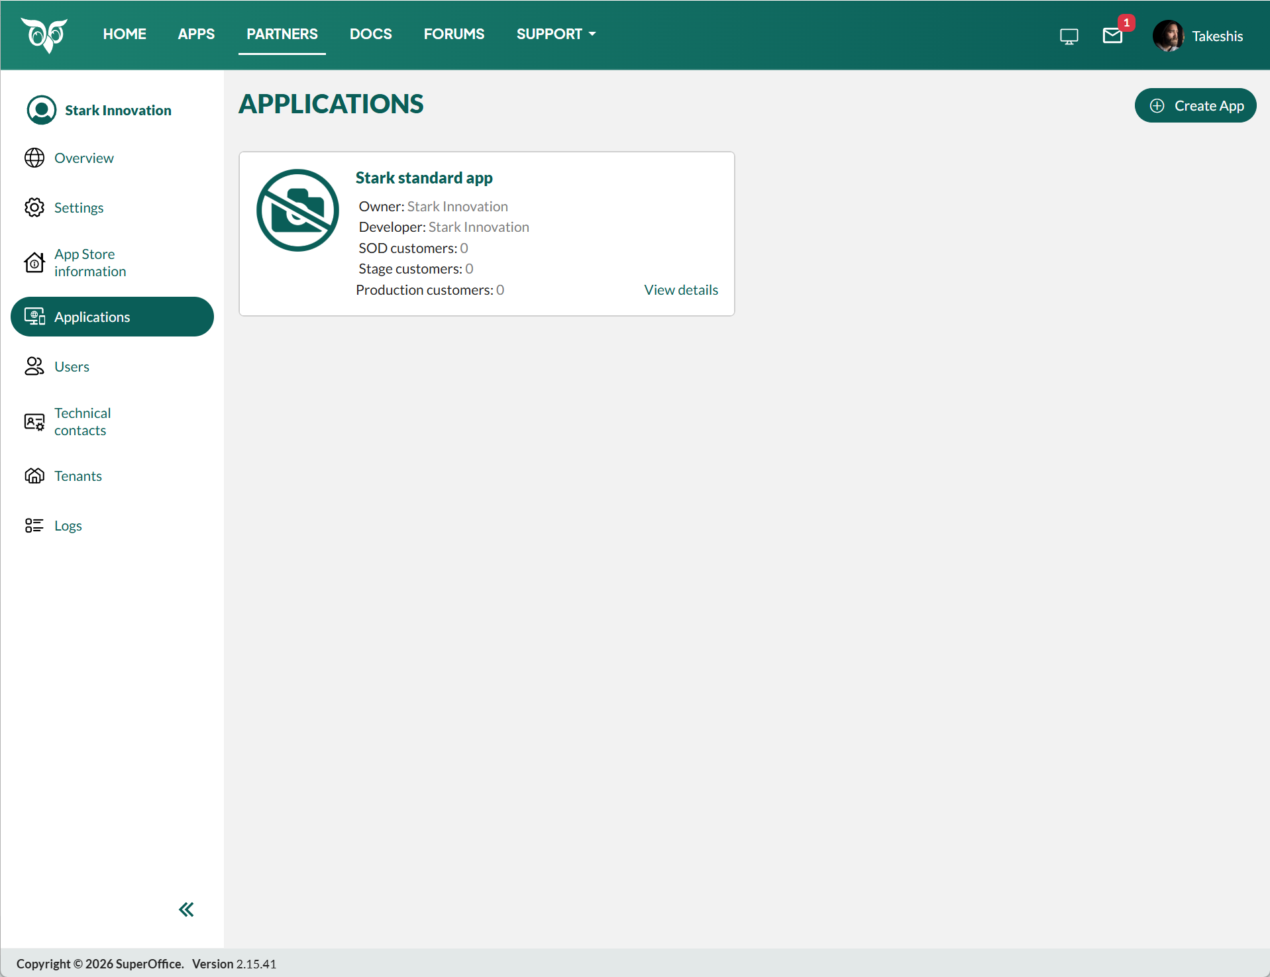Click the Version 2.15.41 footer text
The height and width of the screenshot is (977, 1270).
pyautogui.click(x=234, y=964)
